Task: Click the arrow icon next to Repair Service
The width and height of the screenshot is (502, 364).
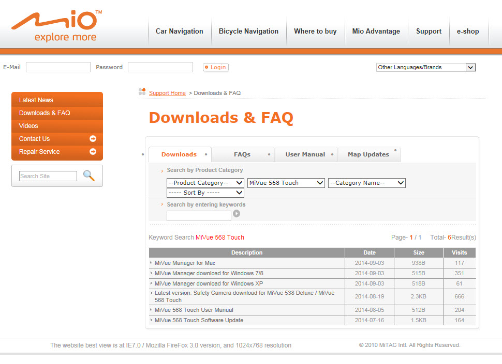Action: coord(93,152)
